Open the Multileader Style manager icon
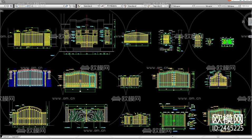The width and height of the screenshot is (252, 139). click(x=148, y=6)
